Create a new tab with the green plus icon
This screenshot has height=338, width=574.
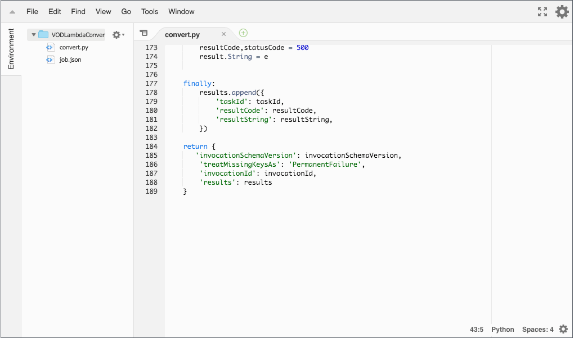(243, 33)
